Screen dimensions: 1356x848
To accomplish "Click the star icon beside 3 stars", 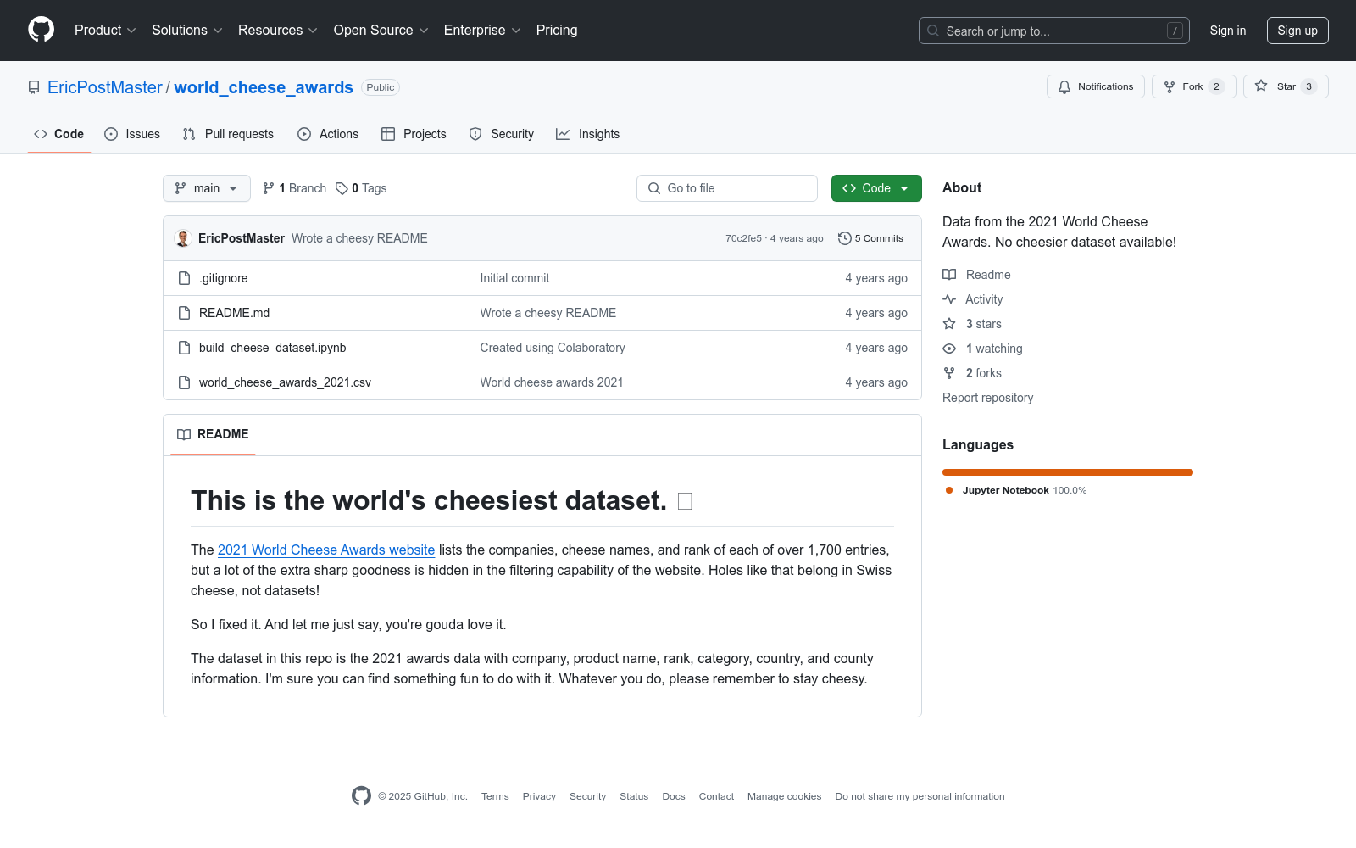I will (x=949, y=324).
